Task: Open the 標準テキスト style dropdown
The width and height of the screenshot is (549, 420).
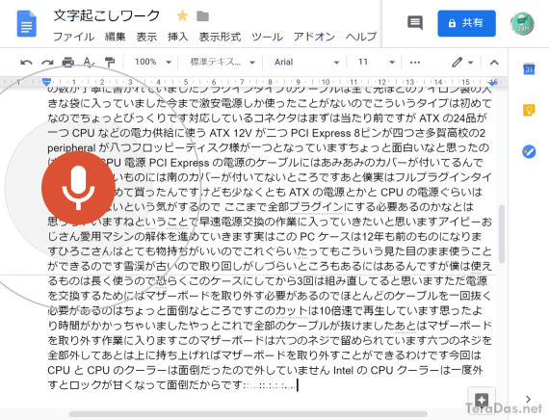Action: point(222,63)
